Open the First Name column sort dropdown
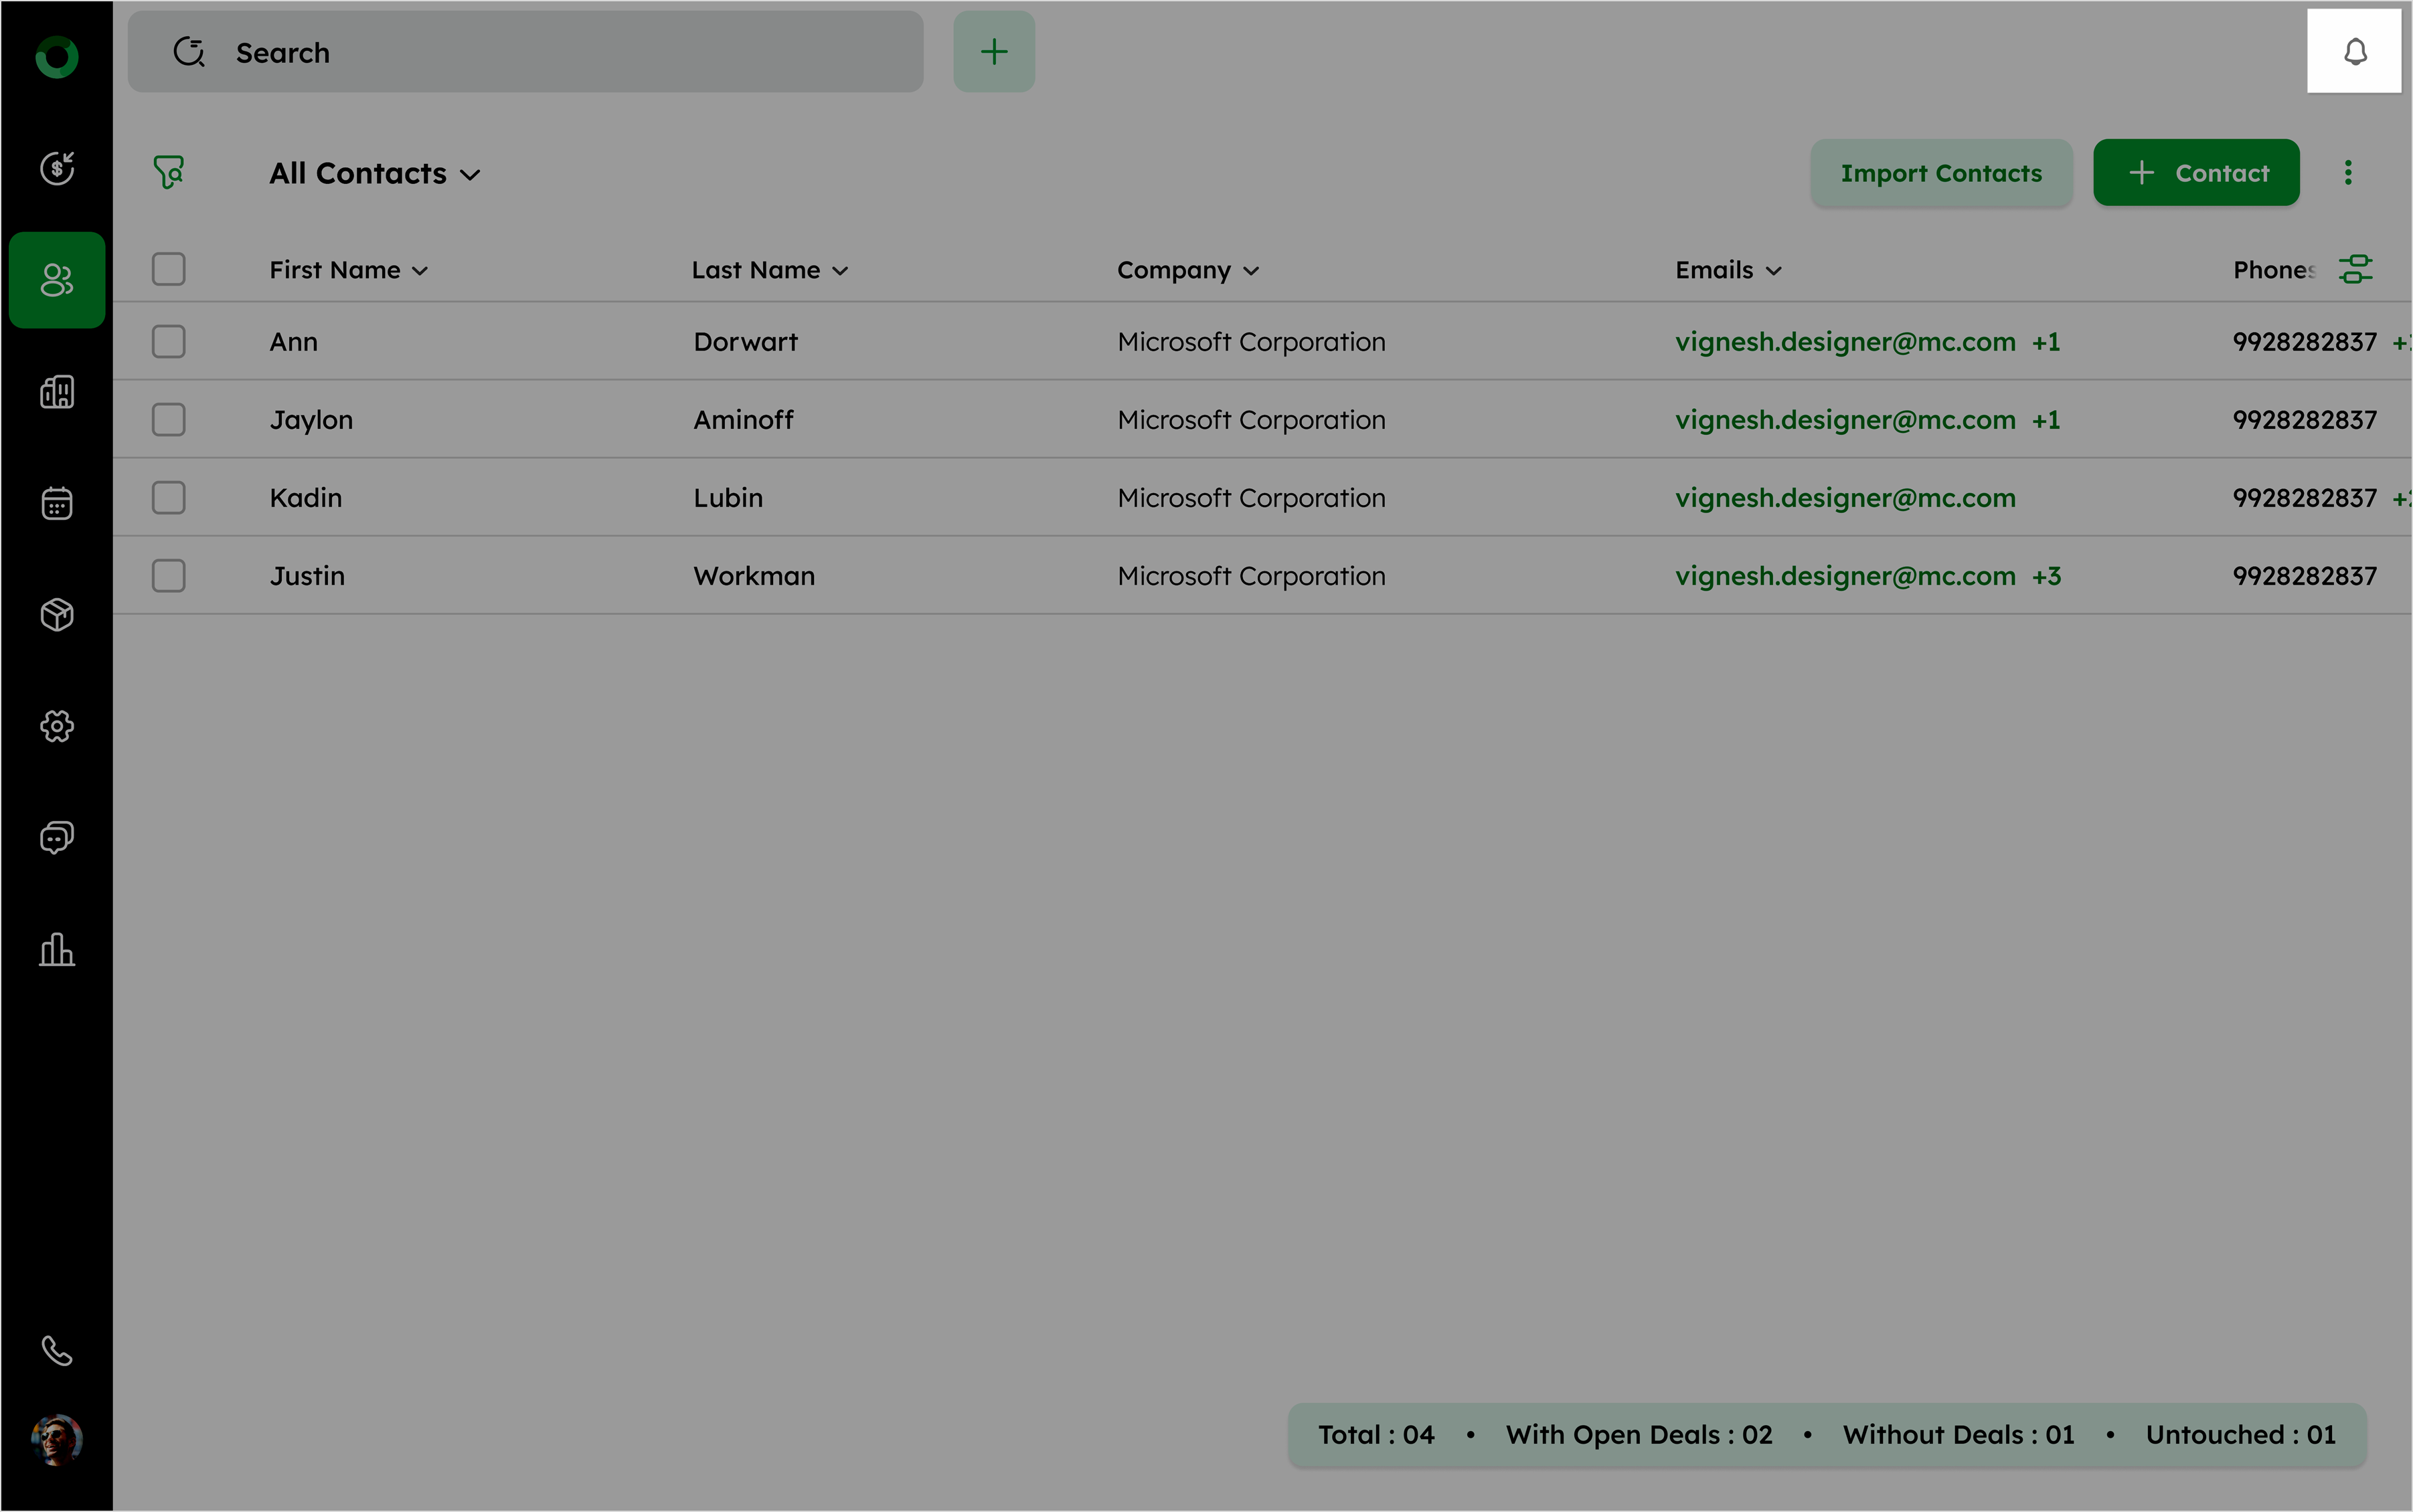The height and width of the screenshot is (1512, 2413). click(x=349, y=271)
